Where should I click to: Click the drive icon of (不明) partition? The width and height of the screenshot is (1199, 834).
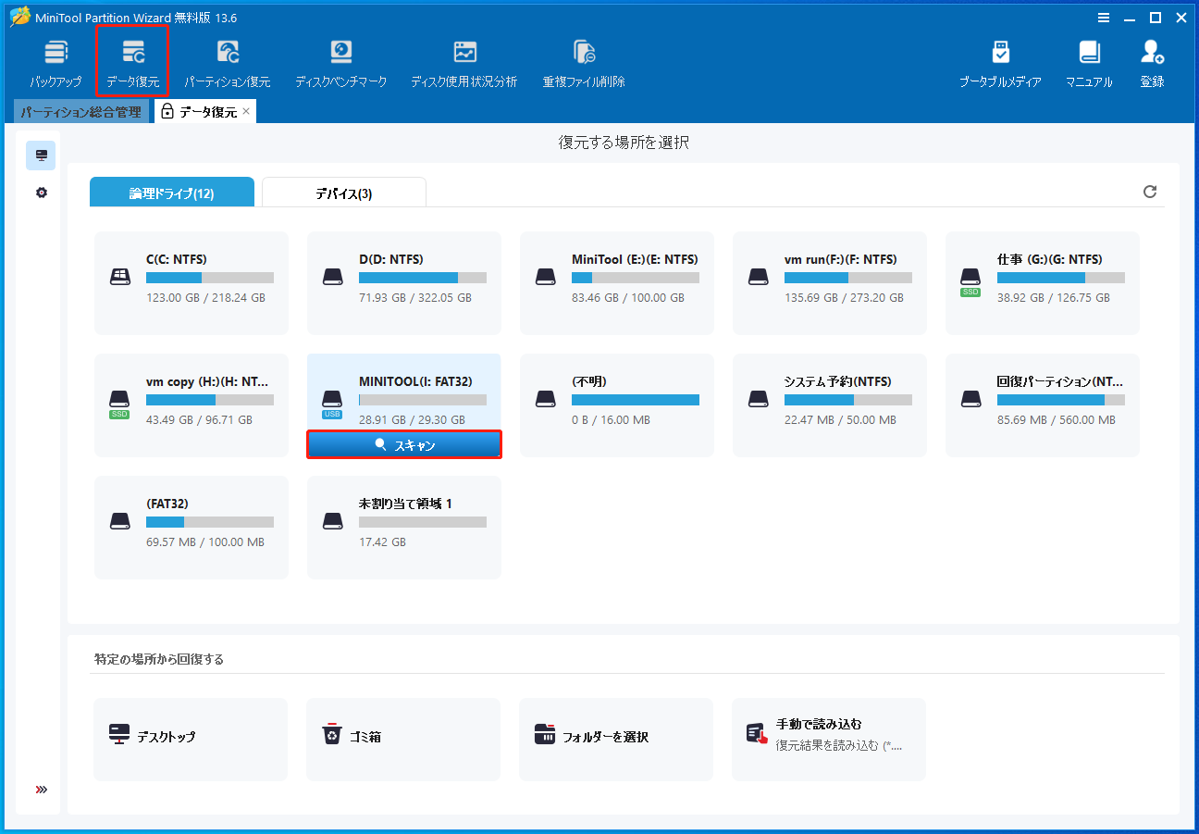pos(545,398)
